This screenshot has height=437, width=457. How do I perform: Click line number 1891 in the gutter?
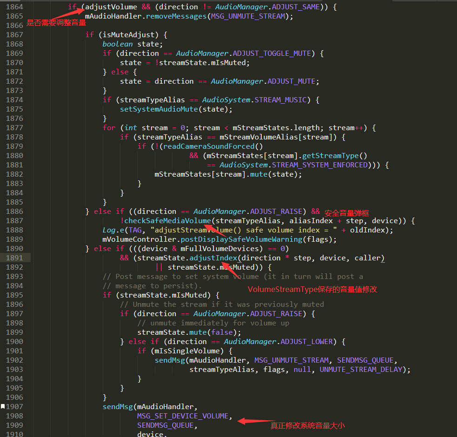(x=14, y=258)
